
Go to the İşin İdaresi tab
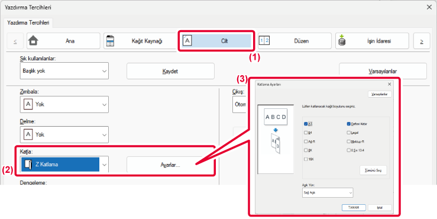coord(372,41)
